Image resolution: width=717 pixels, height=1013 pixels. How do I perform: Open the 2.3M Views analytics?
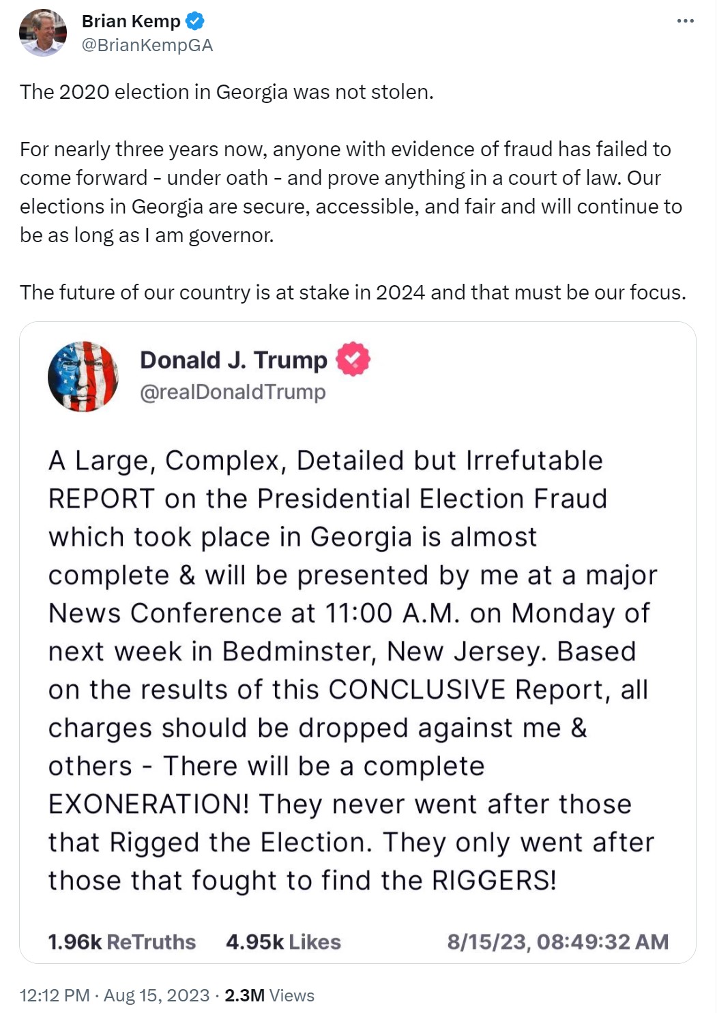(x=269, y=995)
